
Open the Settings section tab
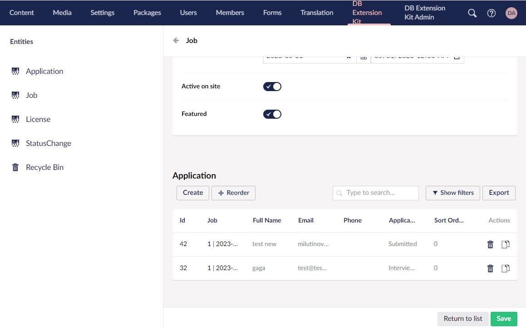pyautogui.click(x=102, y=13)
